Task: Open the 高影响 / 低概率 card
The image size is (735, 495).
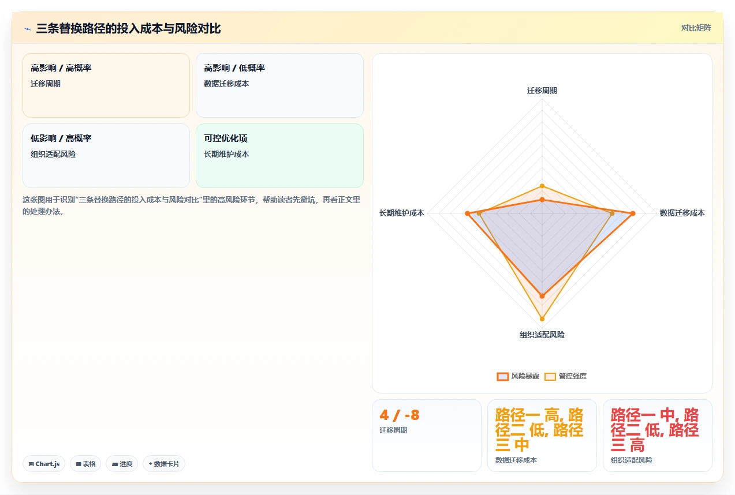Action: pyautogui.click(x=279, y=85)
